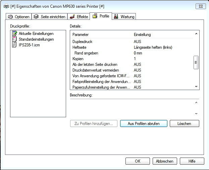The image size is (209, 170).
Task: Click the Rand angeben parameter
Action: [x=132, y=53]
